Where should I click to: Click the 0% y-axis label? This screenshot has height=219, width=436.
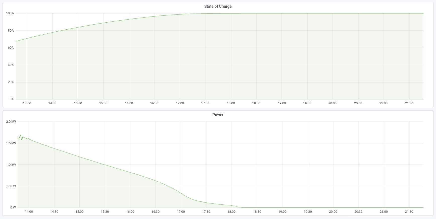pos(12,99)
